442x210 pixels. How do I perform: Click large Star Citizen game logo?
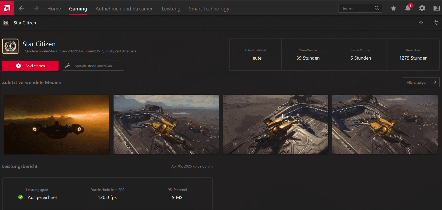click(10, 46)
